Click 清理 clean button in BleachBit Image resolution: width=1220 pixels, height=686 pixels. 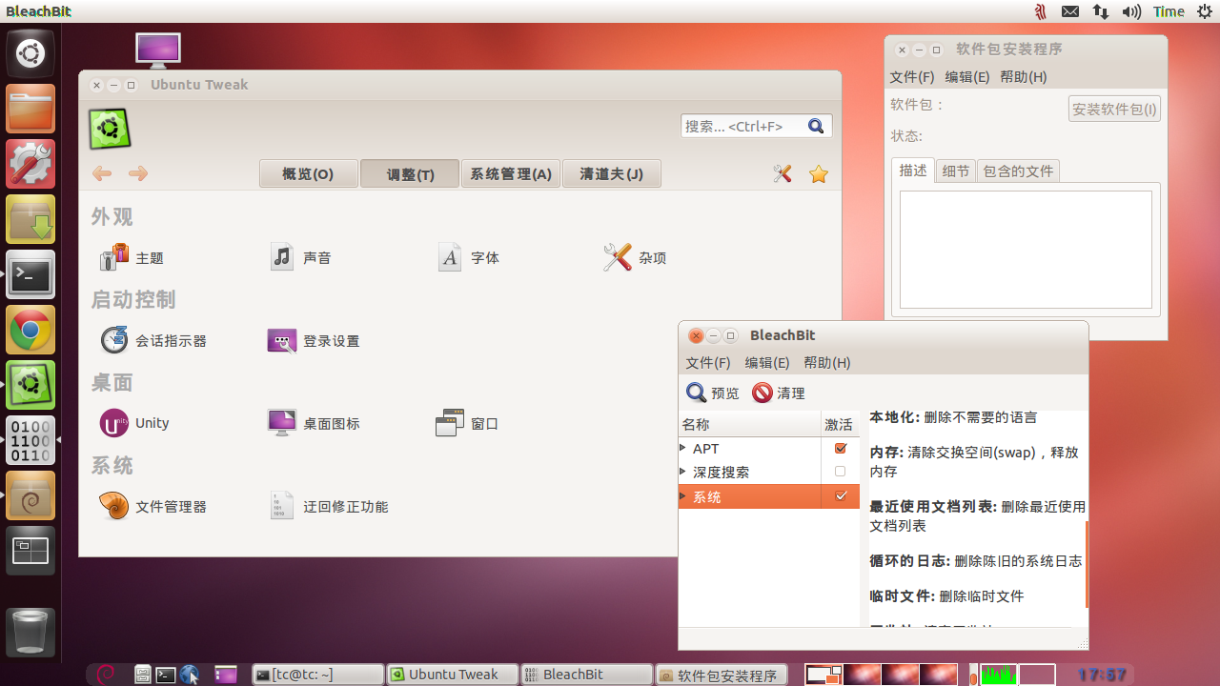coord(779,393)
